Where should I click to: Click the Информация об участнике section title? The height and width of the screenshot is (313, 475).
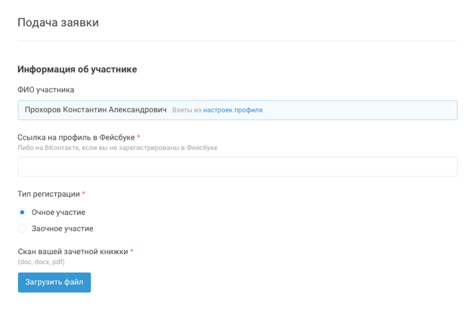pyautogui.click(x=77, y=69)
